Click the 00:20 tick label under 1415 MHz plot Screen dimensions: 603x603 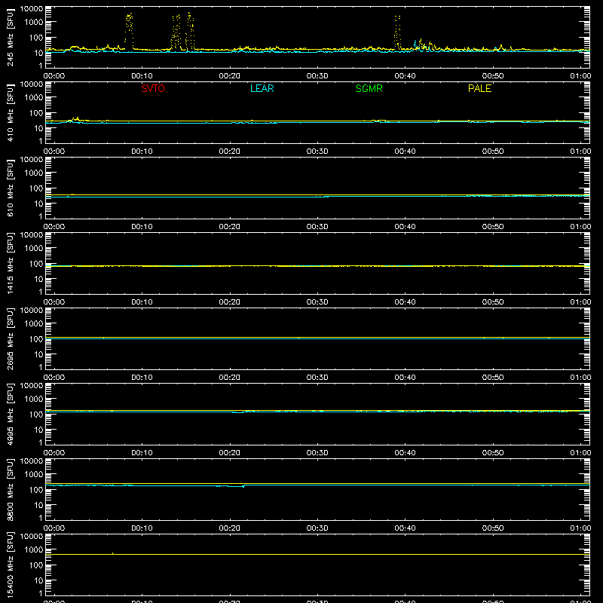[230, 302]
